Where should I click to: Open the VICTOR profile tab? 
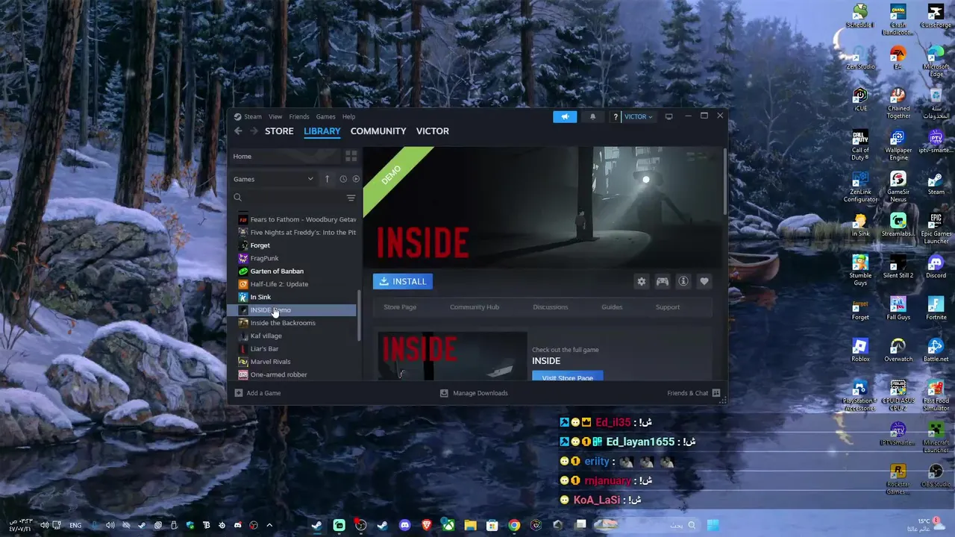coord(433,131)
